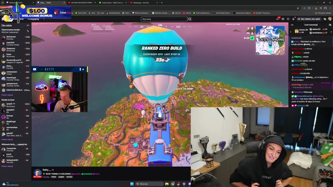The image size is (333, 187).
Task: Open chat community users list icon
Action: click(x=330, y=25)
